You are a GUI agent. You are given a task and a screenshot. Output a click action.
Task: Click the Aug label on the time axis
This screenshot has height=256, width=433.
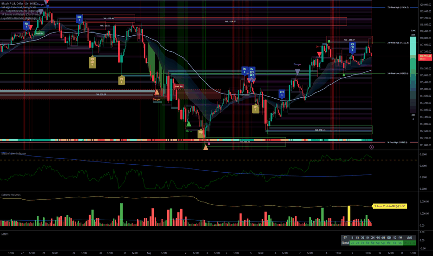(x=149, y=253)
